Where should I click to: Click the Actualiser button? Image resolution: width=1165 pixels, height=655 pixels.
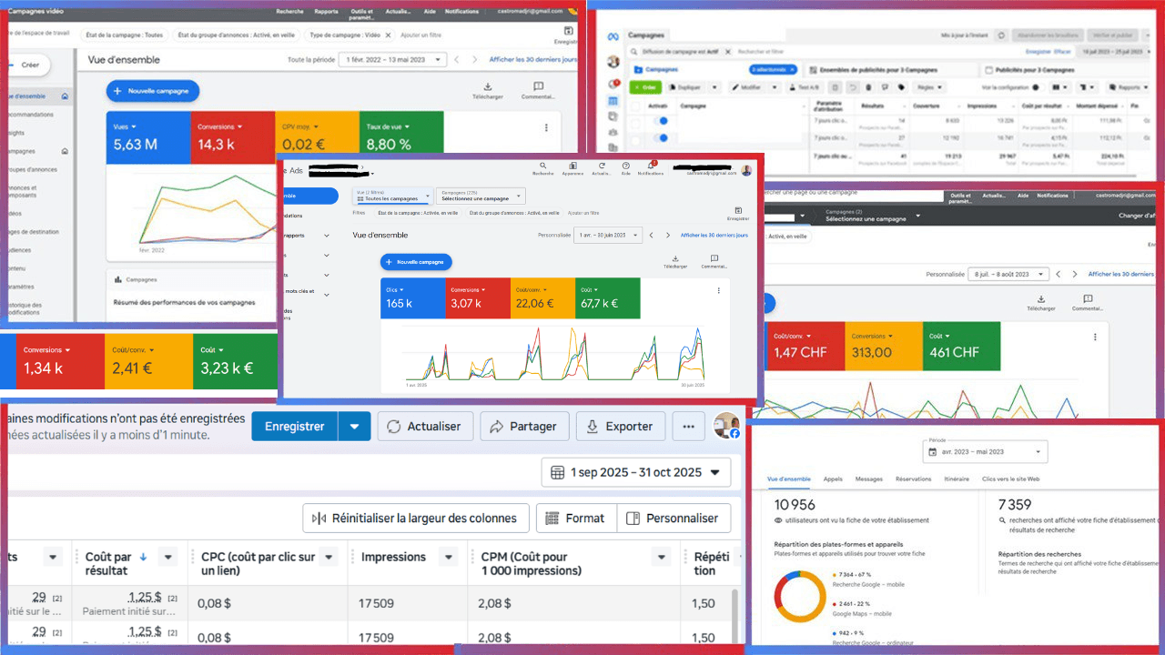424,426
